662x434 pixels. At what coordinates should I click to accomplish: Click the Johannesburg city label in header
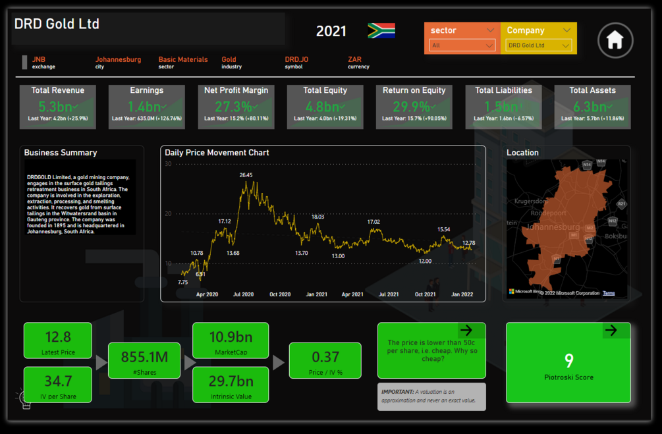118,59
